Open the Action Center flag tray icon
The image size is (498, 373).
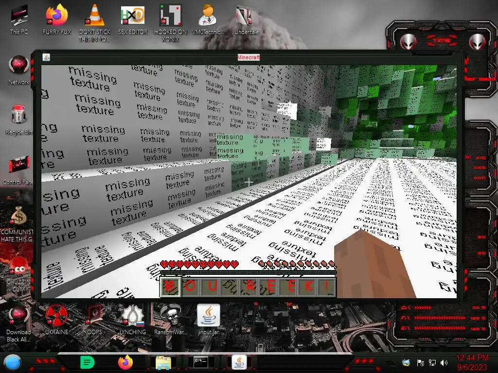pos(421,362)
